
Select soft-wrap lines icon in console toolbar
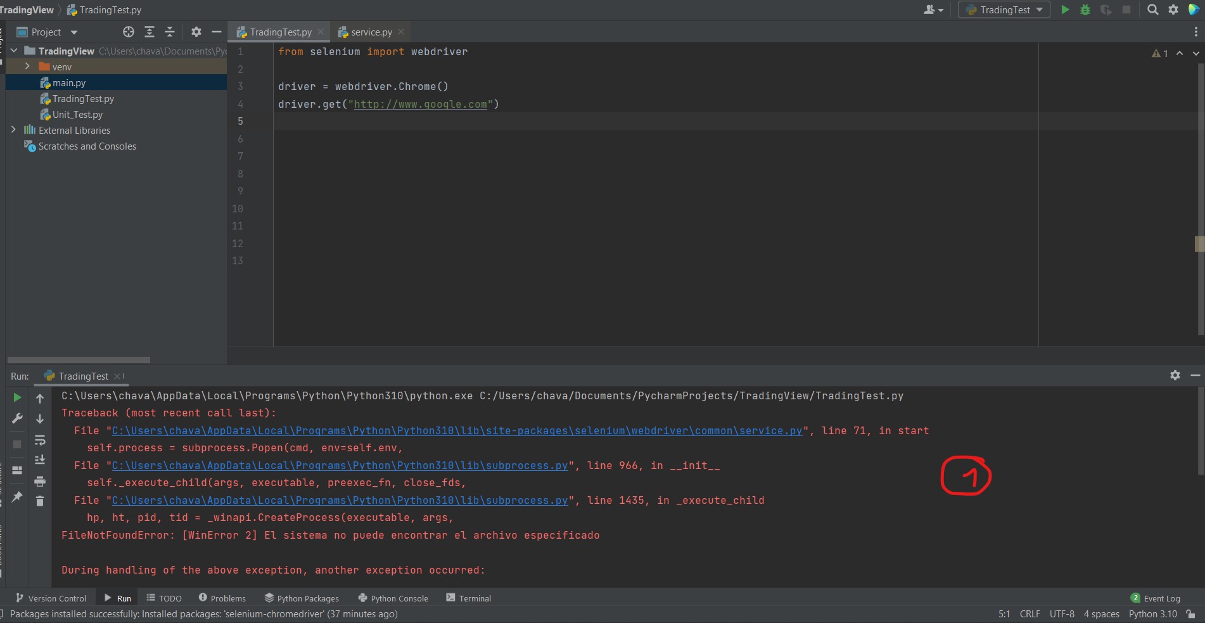click(x=40, y=442)
